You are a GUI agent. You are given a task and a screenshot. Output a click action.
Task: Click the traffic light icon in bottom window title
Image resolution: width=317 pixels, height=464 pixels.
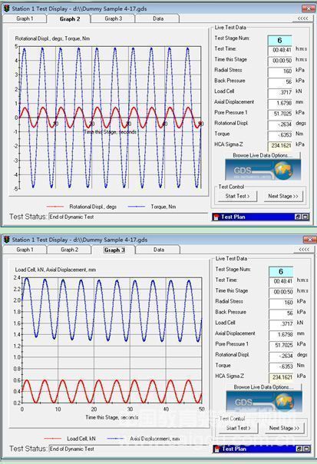(7, 240)
